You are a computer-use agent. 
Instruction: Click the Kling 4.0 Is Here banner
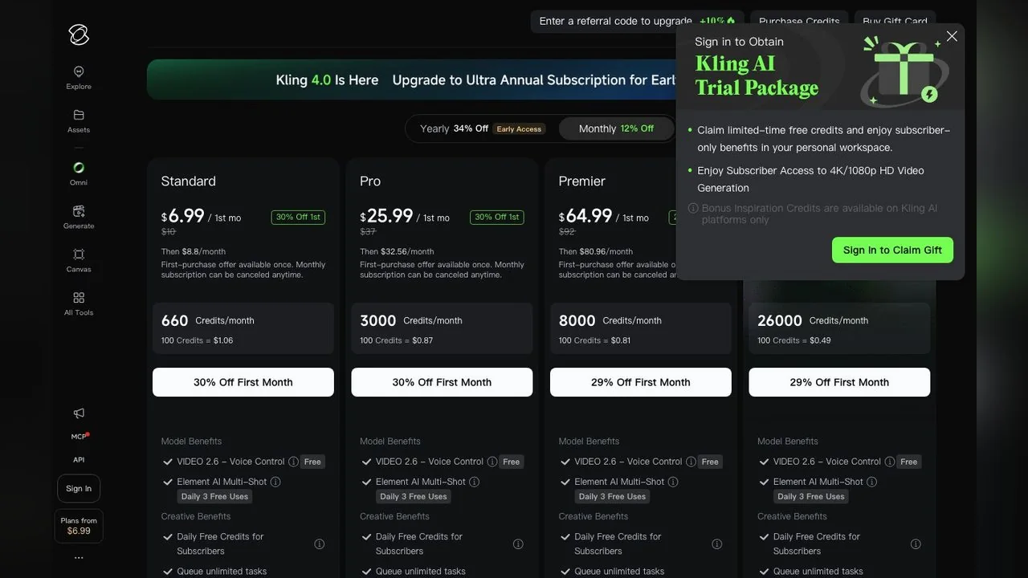click(x=411, y=79)
